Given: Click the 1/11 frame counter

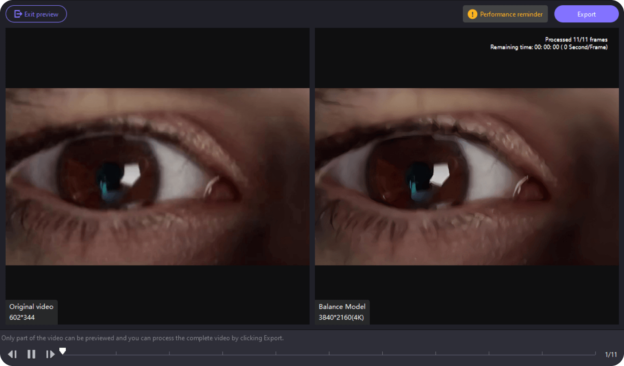Looking at the screenshot, I should coord(611,355).
